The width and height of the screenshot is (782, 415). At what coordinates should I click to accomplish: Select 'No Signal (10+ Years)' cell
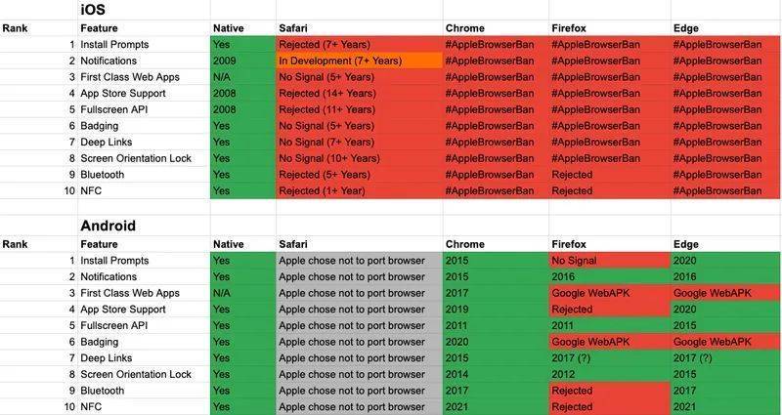click(359, 158)
